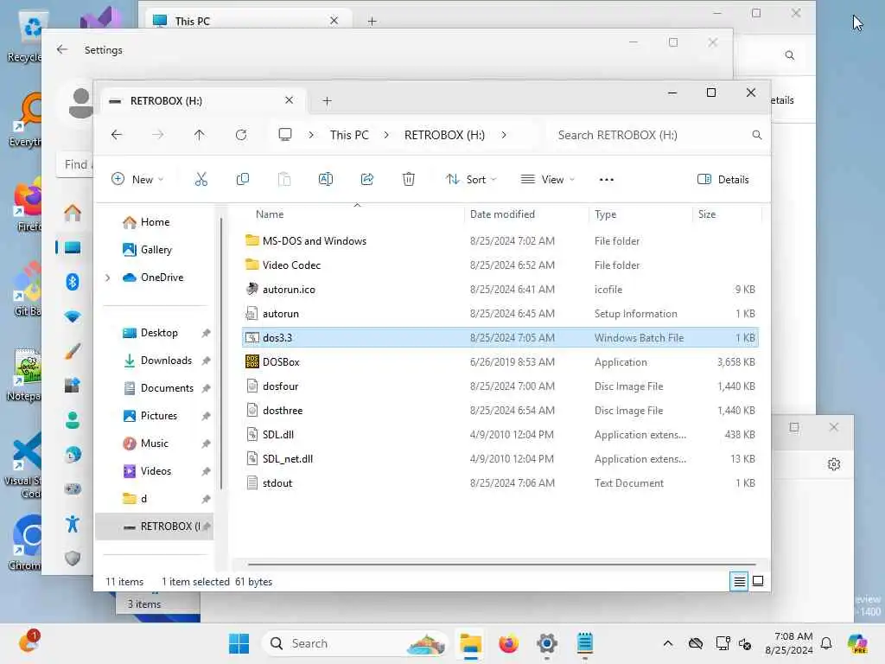This screenshot has height=664, width=885.
Task: Click the search magnifier in RETROBOX search box
Action: pyautogui.click(x=757, y=135)
